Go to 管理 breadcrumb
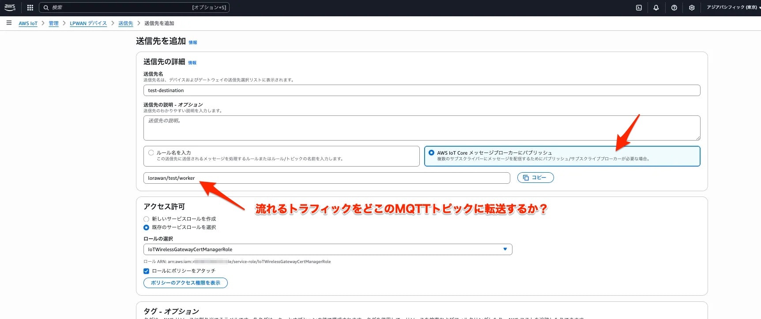Image resolution: width=761 pixels, height=319 pixels. click(53, 23)
